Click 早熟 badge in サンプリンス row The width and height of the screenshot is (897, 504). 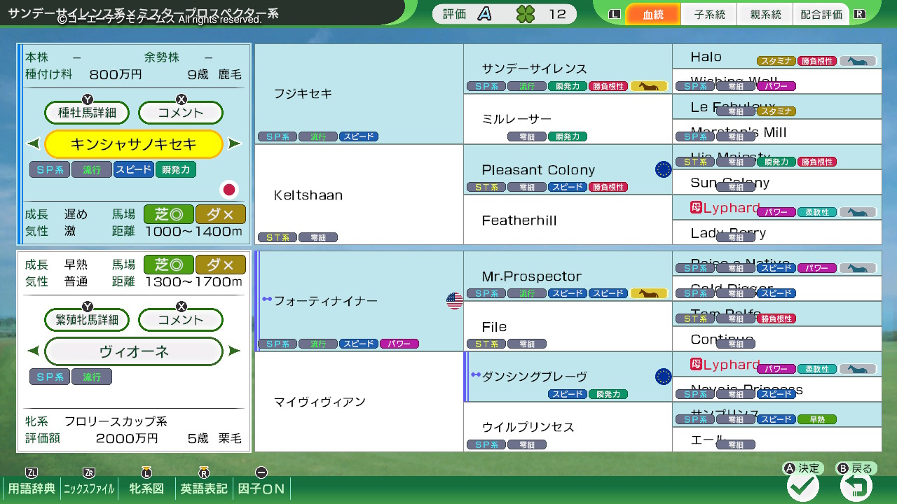point(817,419)
